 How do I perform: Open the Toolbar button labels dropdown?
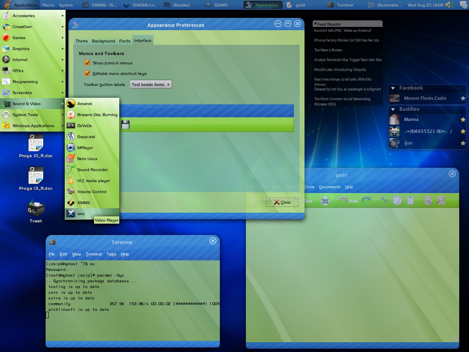click(151, 84)
